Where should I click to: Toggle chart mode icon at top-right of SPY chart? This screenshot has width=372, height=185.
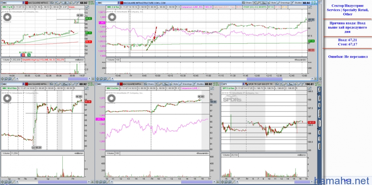310,88
